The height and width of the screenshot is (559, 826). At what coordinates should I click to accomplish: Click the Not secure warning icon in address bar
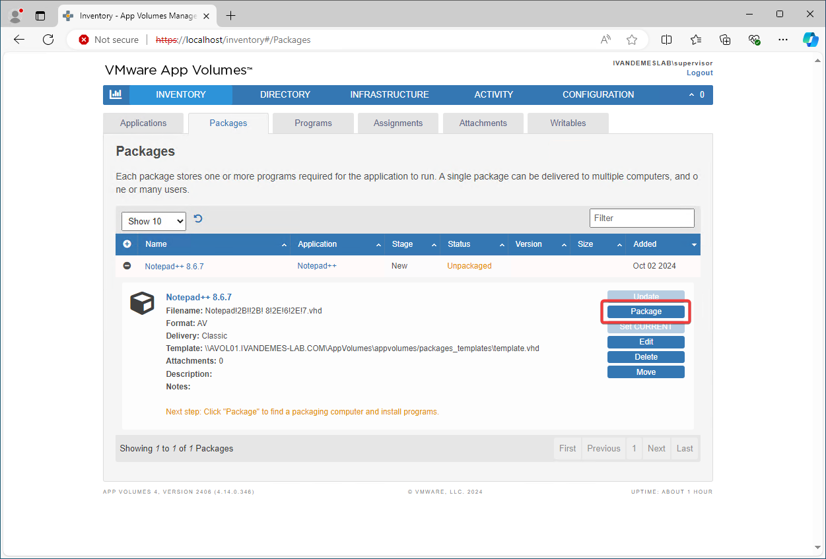[x=84, y=40]
